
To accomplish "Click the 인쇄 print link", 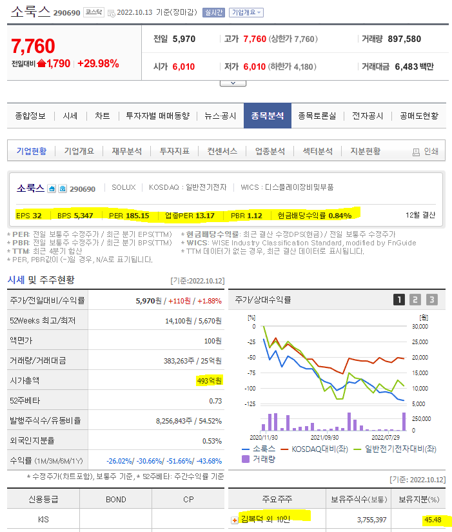I will 431,151.
